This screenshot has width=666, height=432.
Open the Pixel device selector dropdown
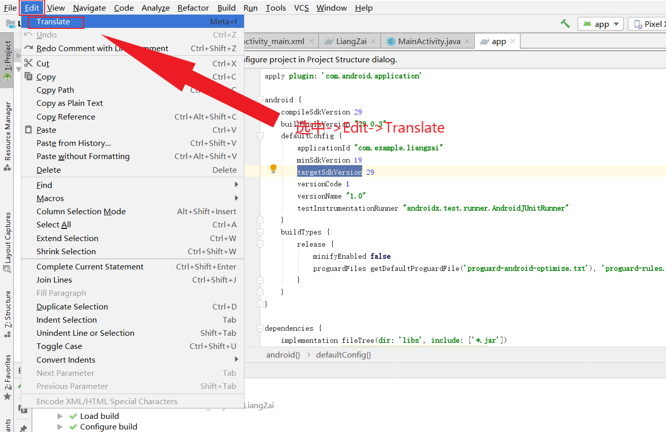647,24
